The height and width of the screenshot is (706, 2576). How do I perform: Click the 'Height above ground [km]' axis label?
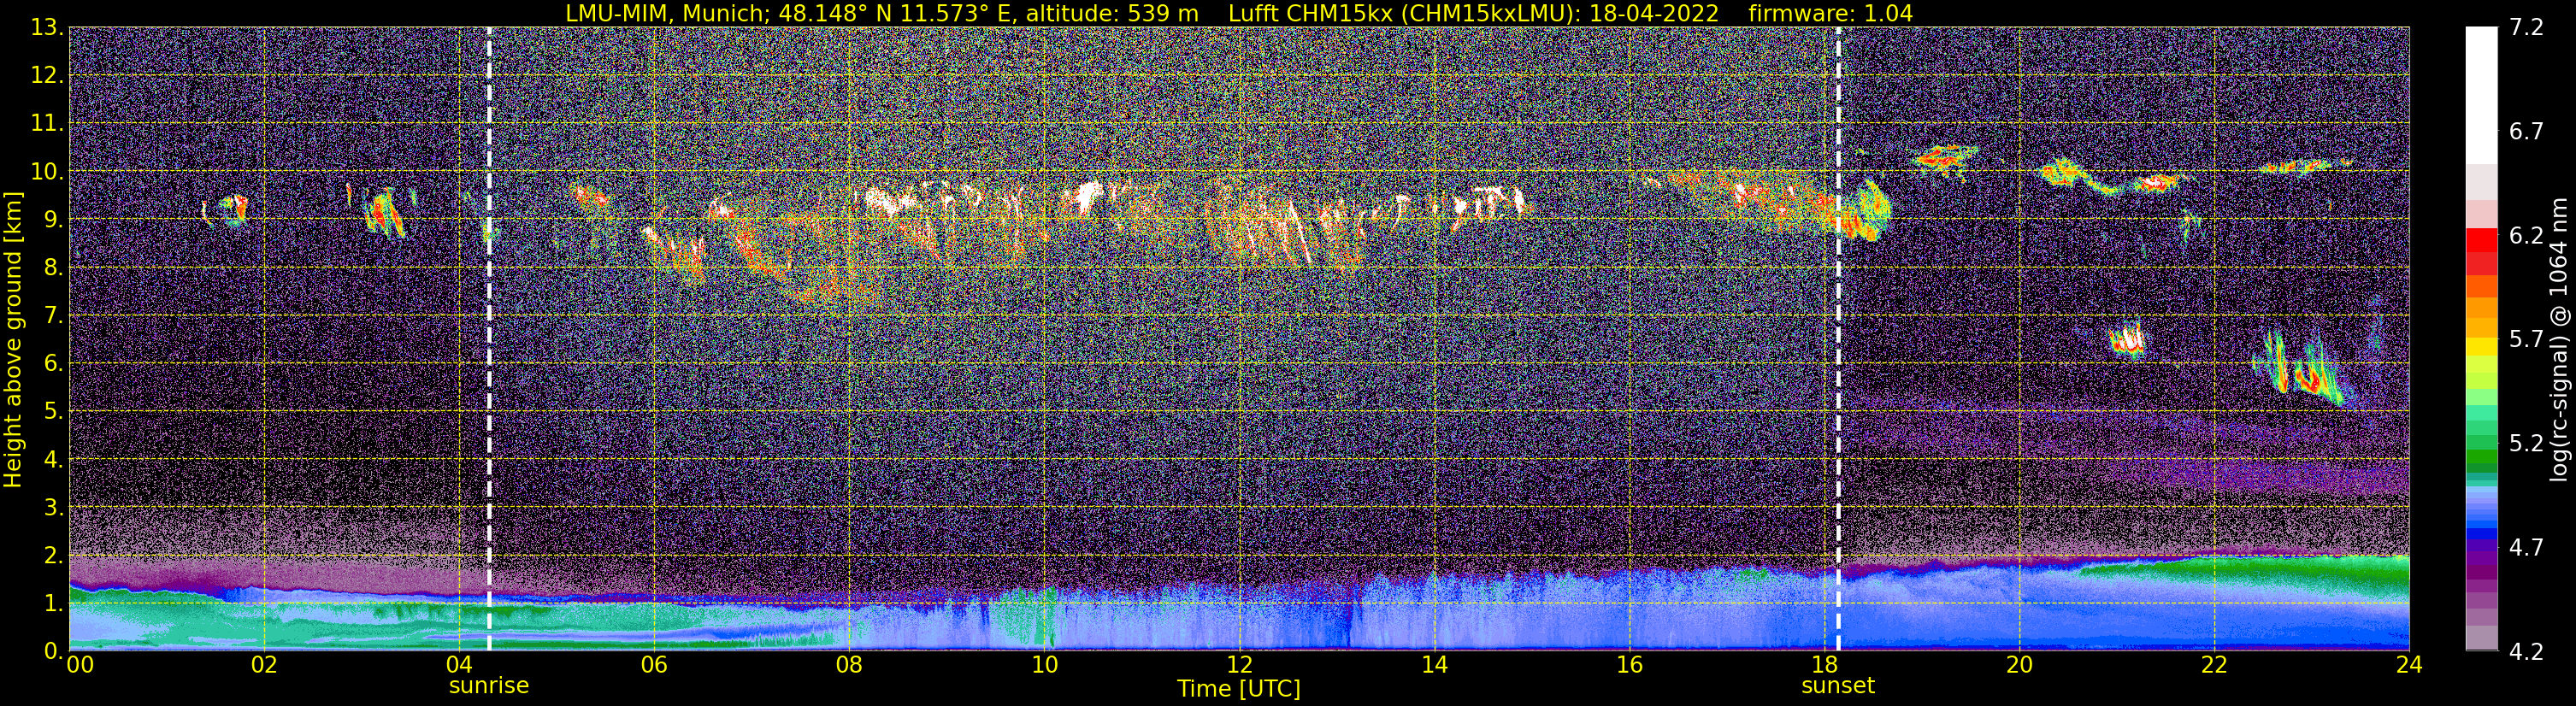(13, 339)
